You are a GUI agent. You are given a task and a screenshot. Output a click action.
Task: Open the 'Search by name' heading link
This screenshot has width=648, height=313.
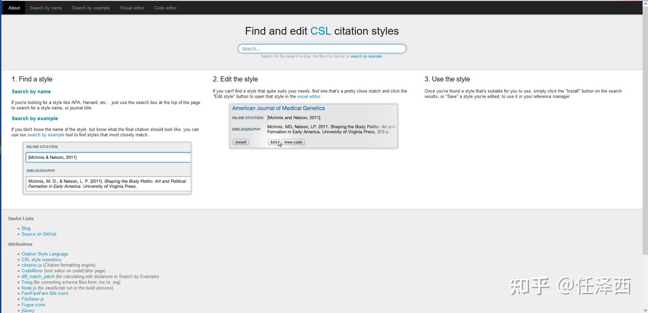[31, 92]
